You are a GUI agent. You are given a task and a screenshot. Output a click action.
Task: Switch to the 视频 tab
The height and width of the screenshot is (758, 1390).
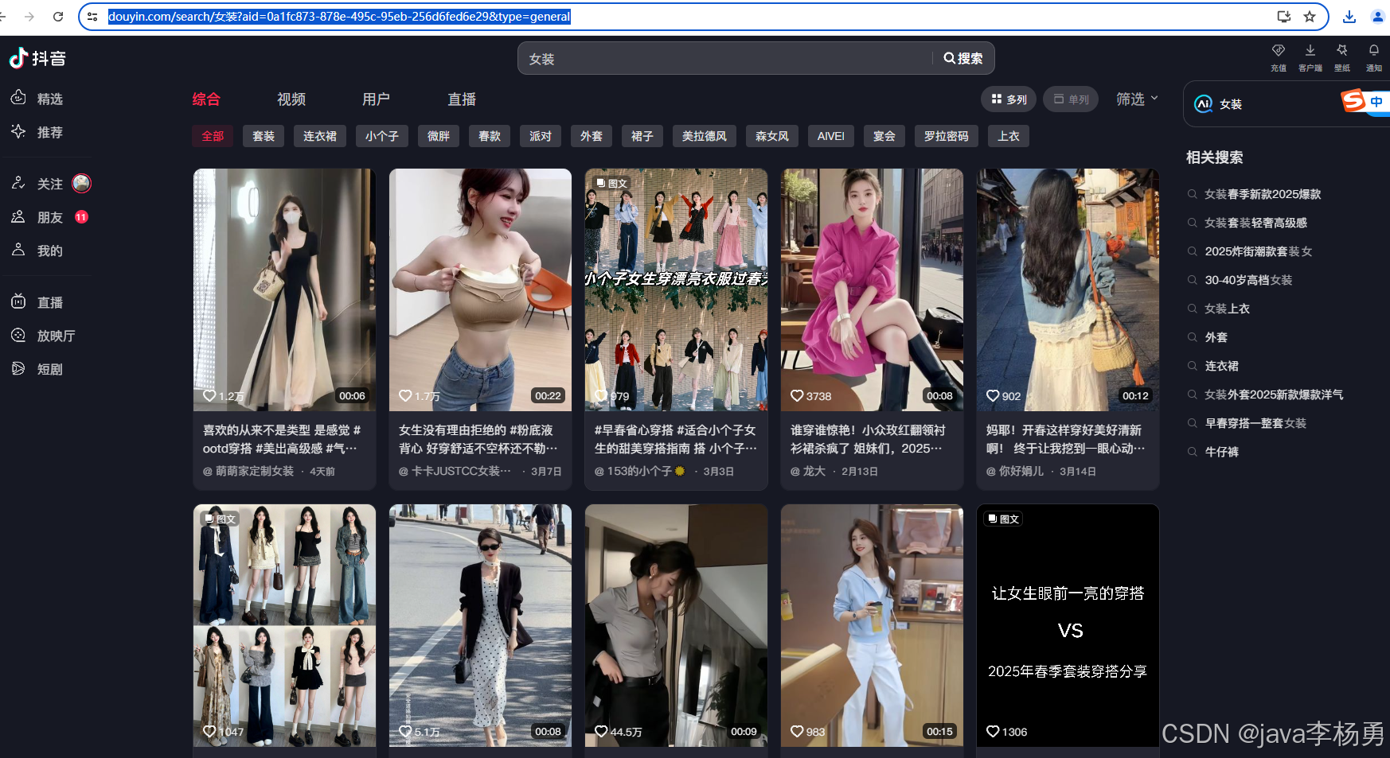pyautogui.click(x=290, y=99)
